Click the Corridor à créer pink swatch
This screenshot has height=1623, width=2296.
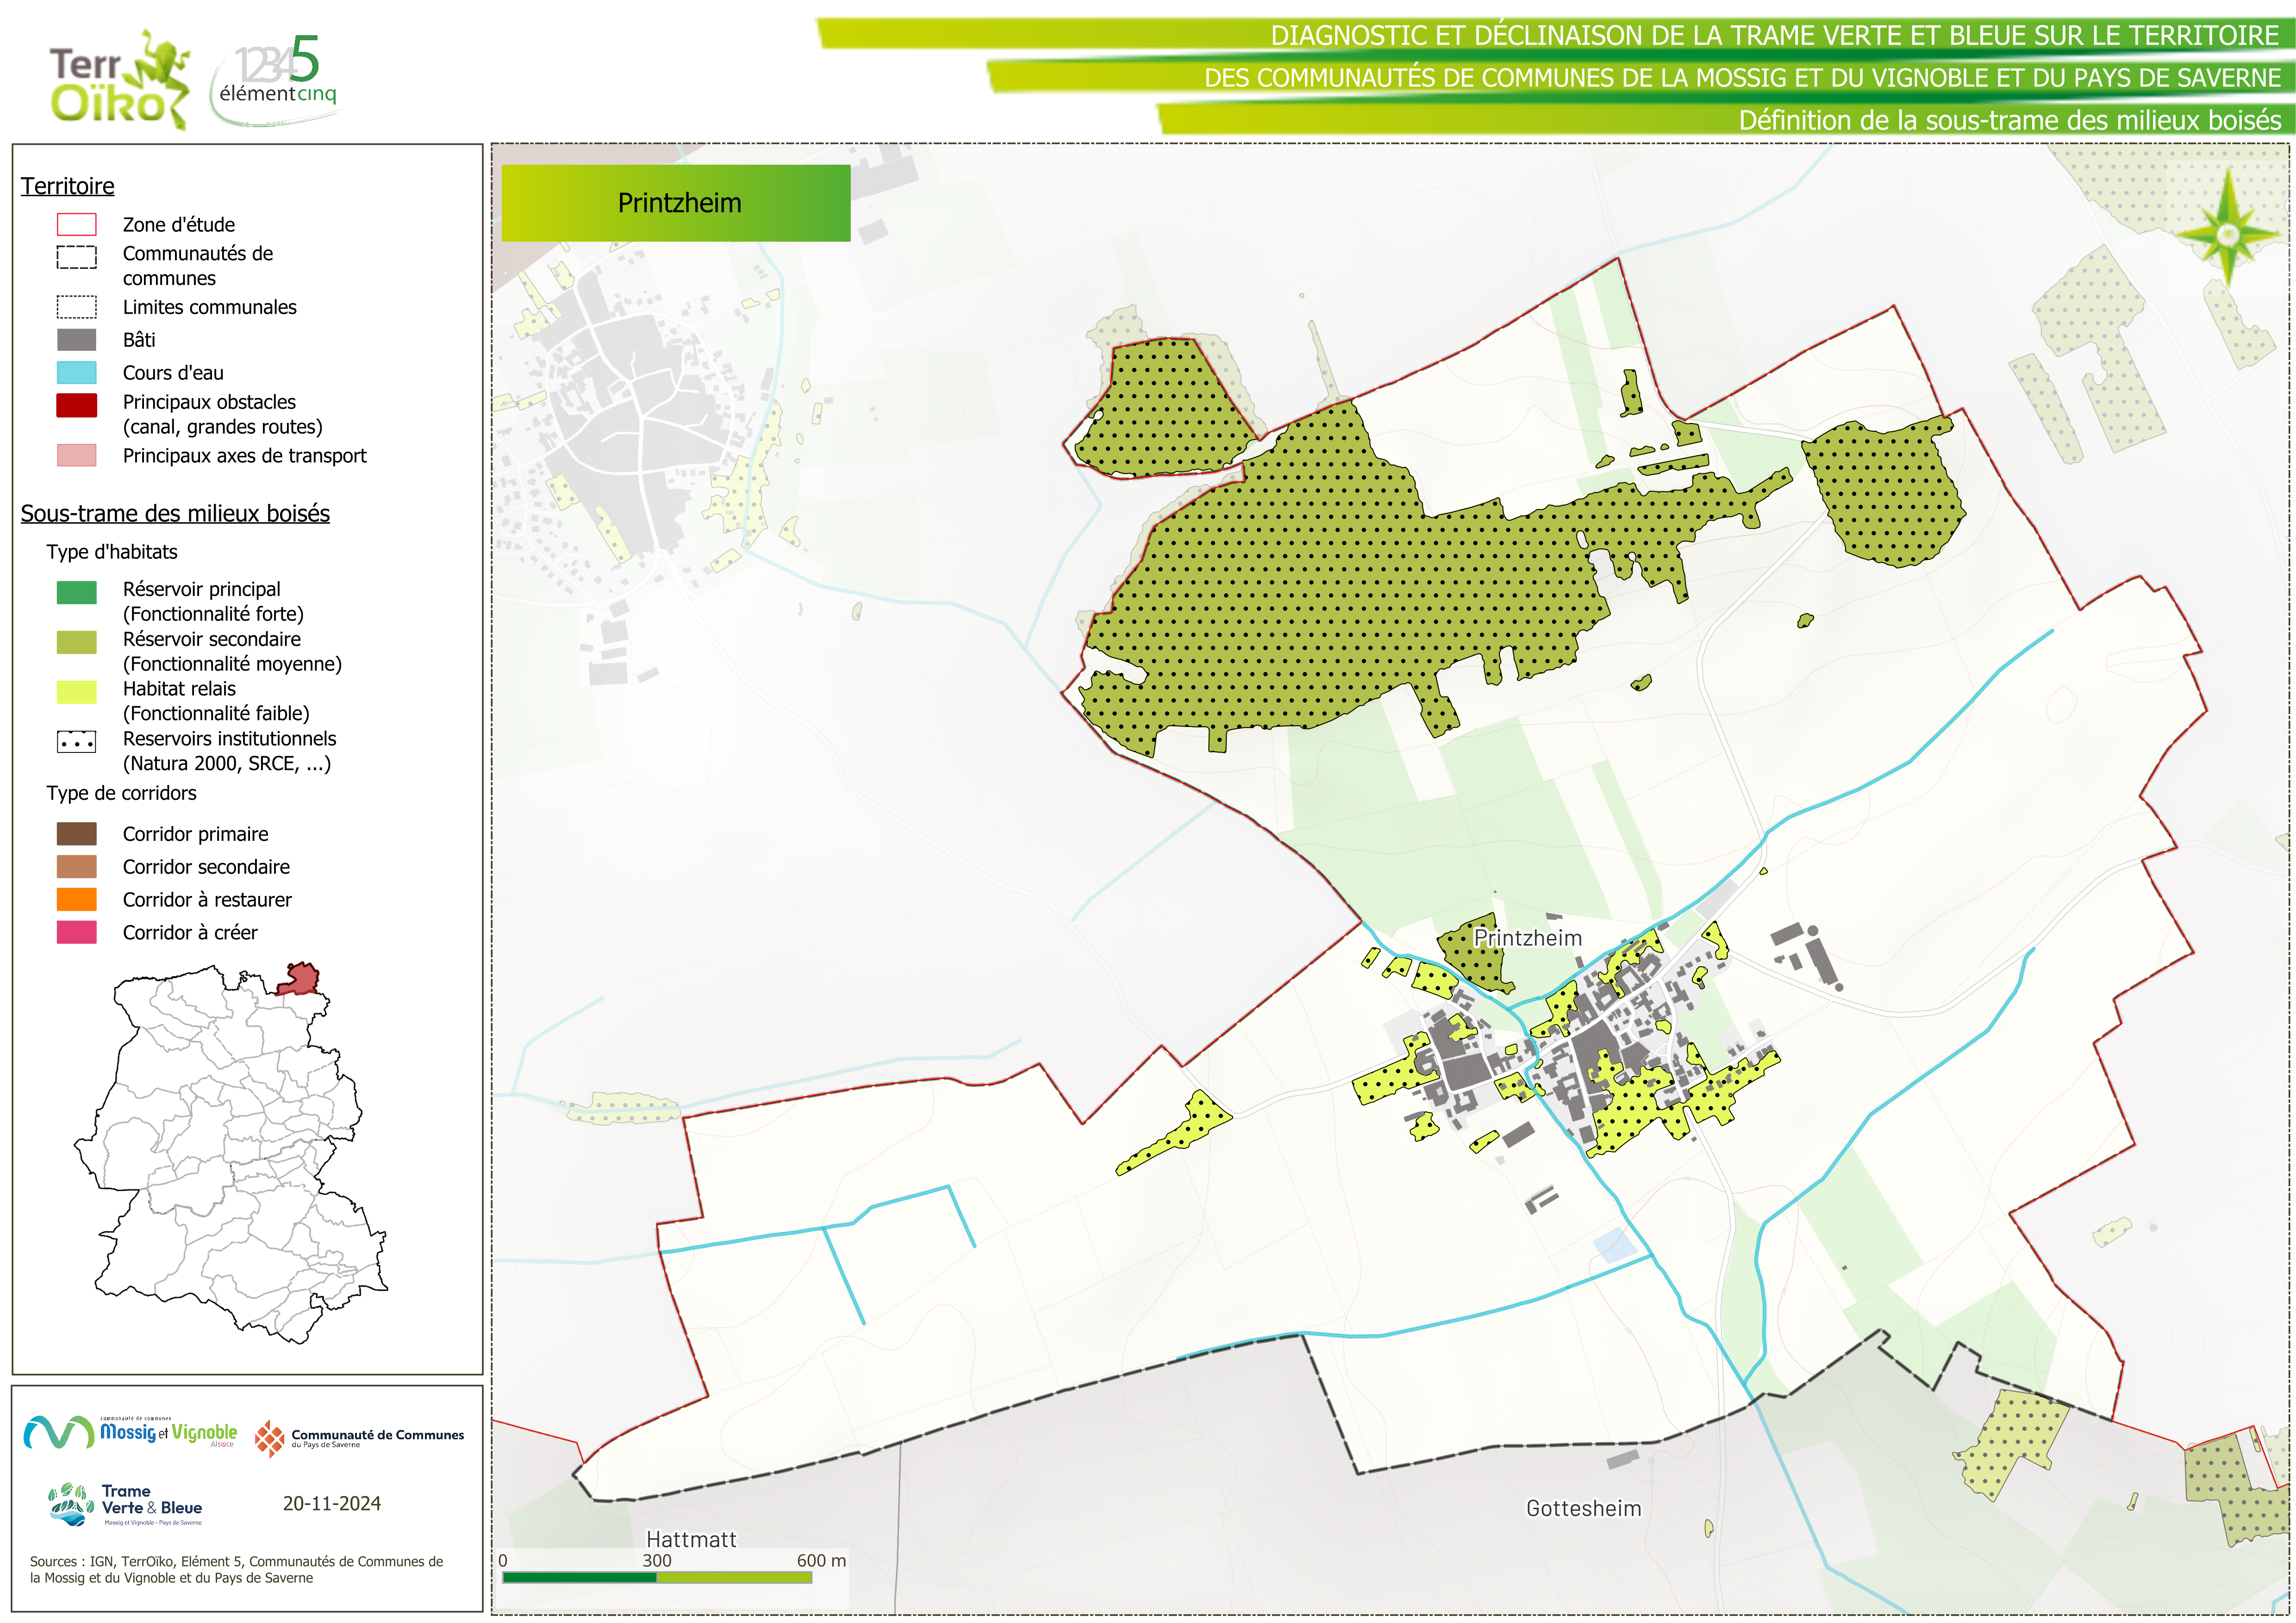pyautogui.click(x=77, y=932)
